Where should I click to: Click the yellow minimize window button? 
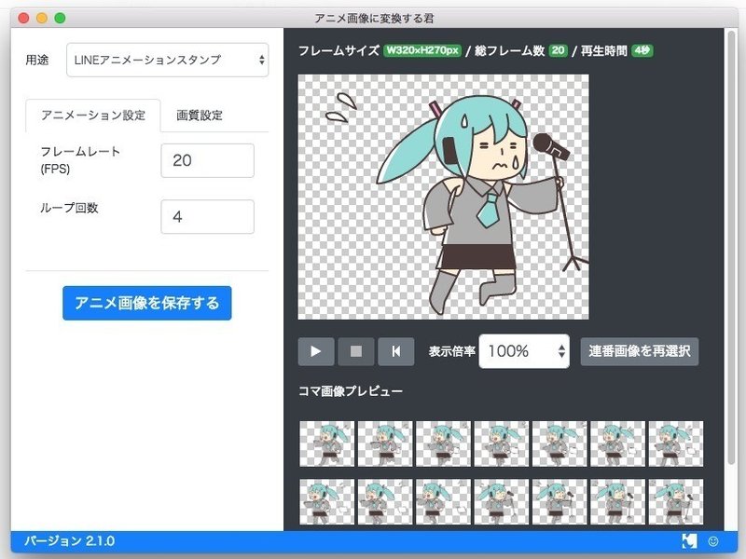pos(42,18)
